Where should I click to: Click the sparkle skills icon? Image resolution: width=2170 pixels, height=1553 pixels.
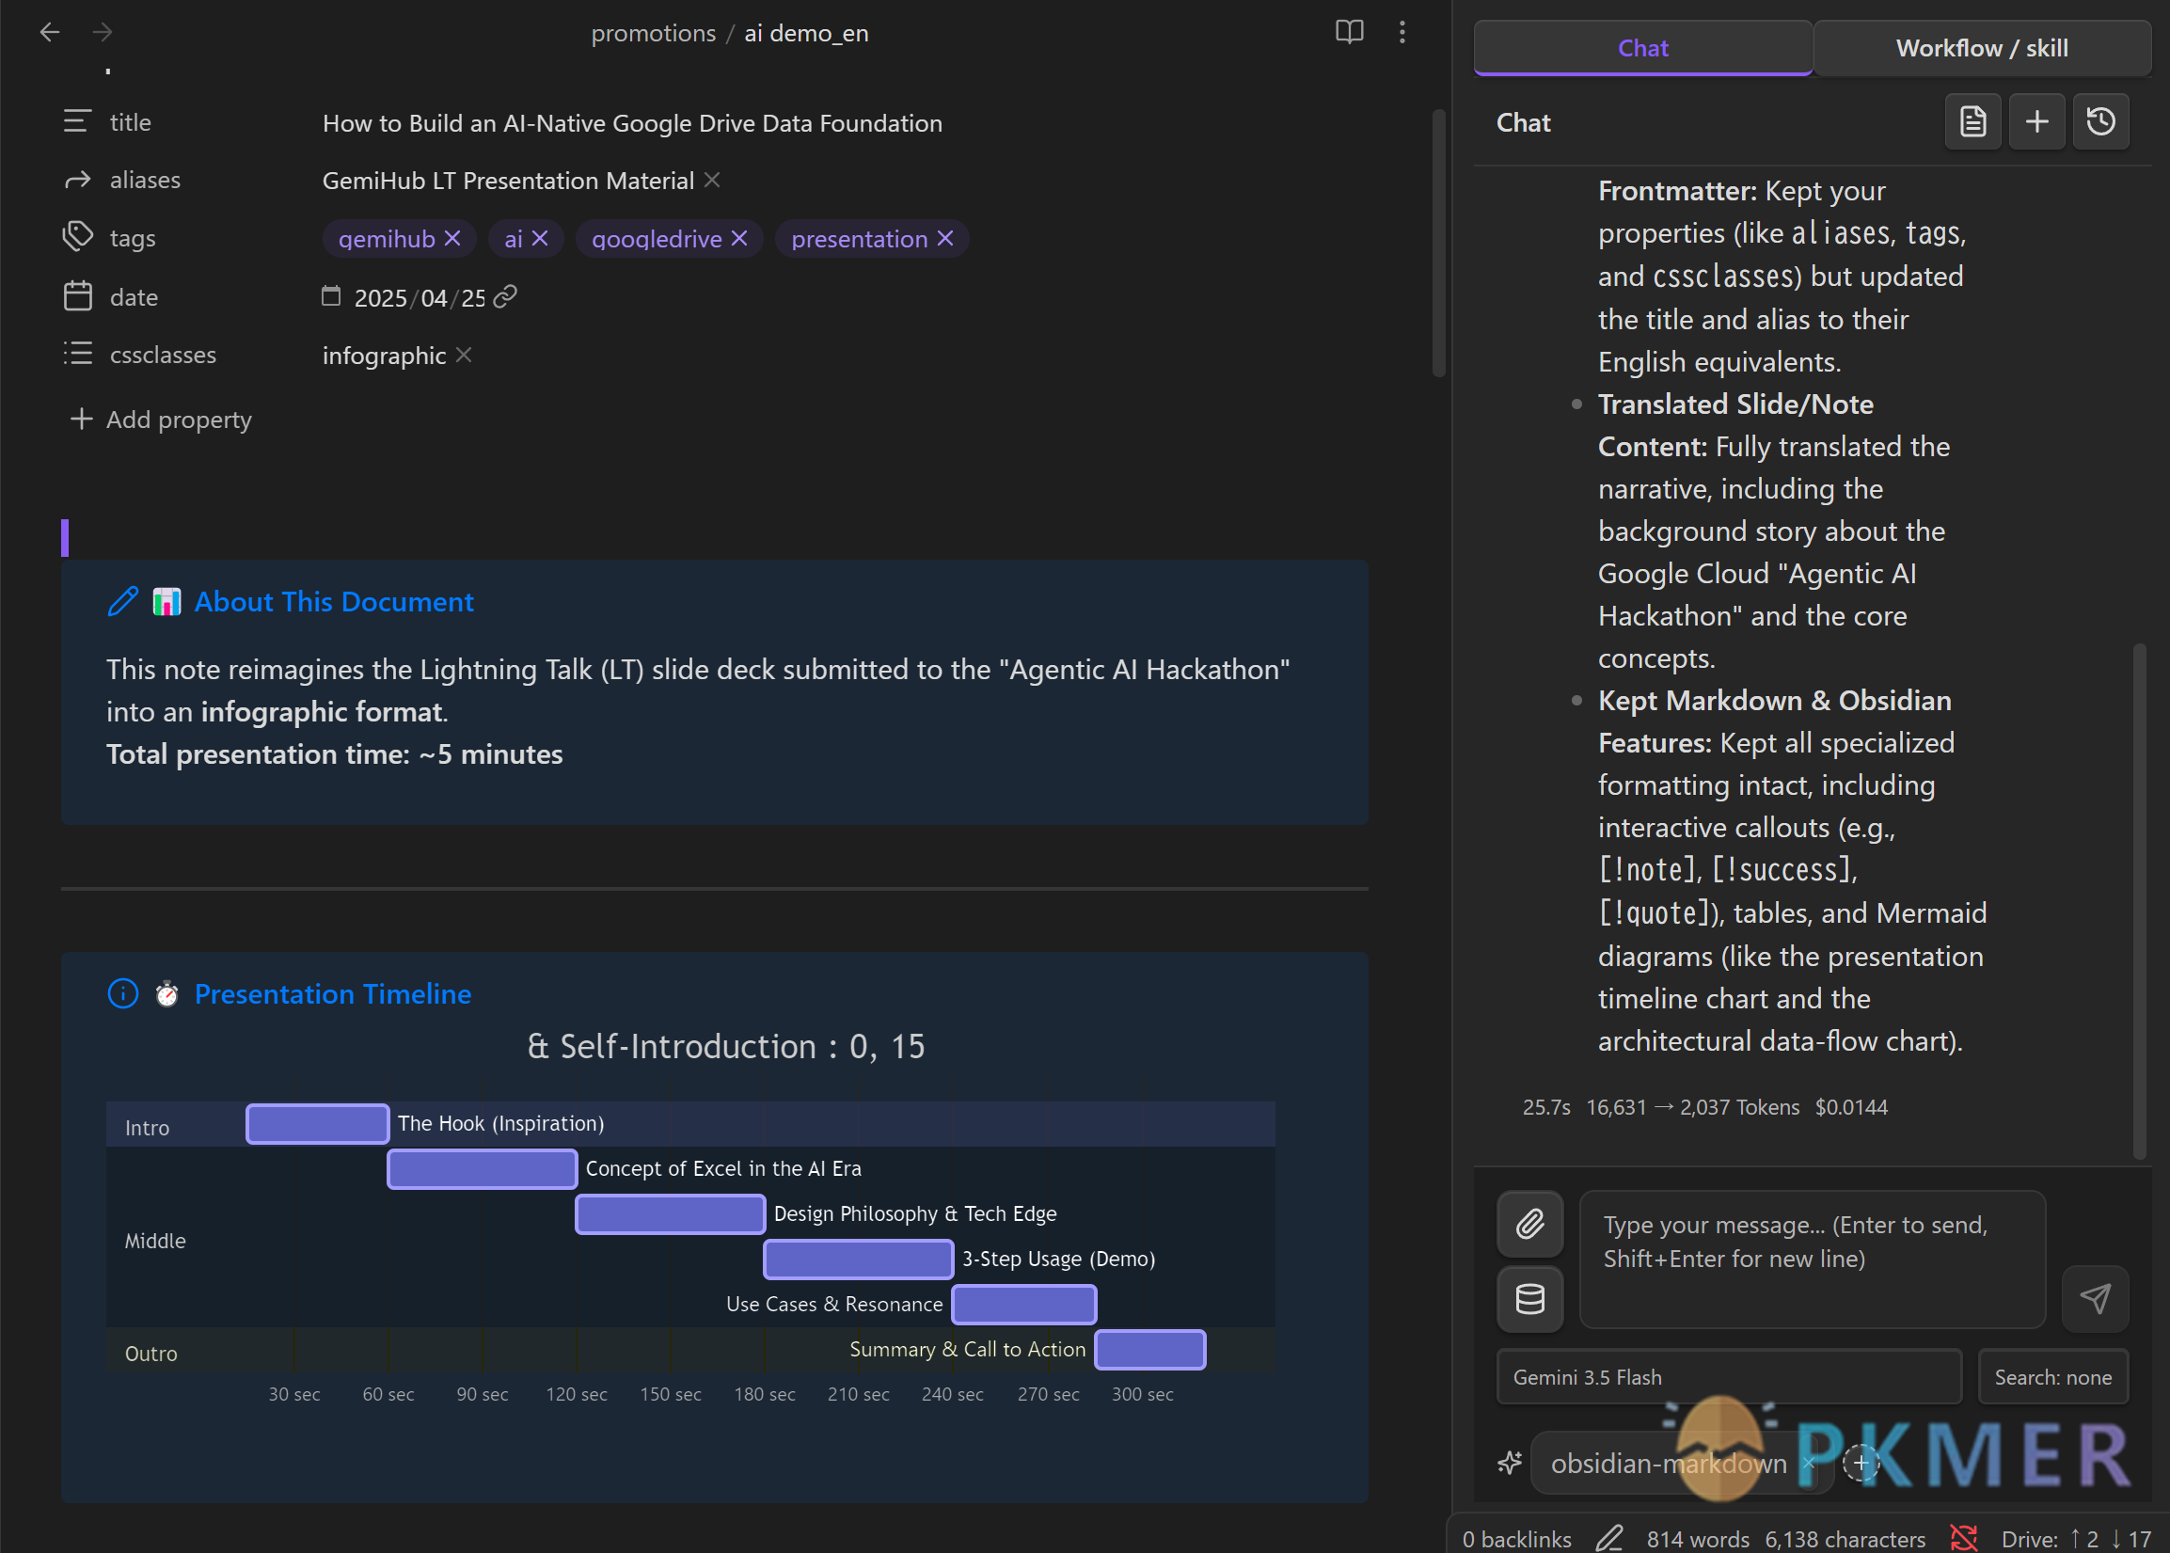pyautogui.click(x=1510, y=1463)
